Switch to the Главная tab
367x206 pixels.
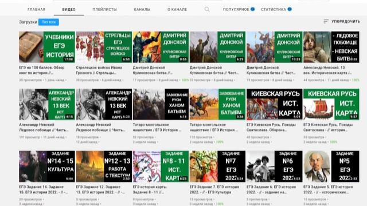tap(36, 9)
